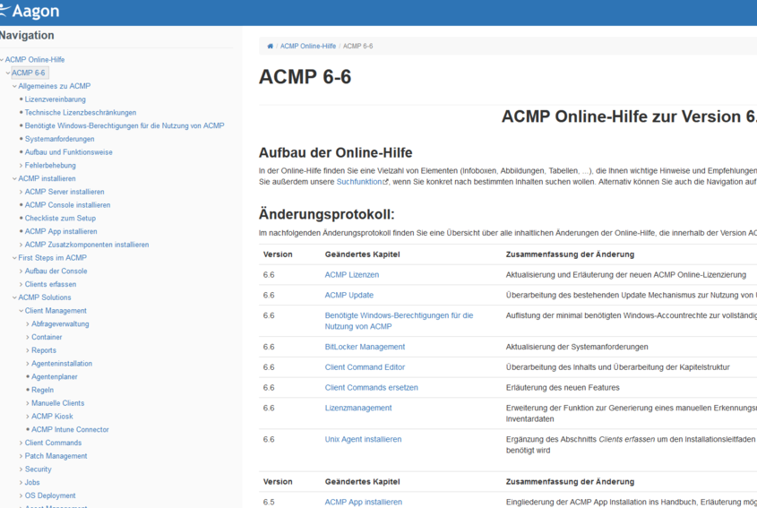The height and width of the screenshot is (508, 757).
Task: Open ACMP Intune Connector navigation entry
Action: coord(70,429)
